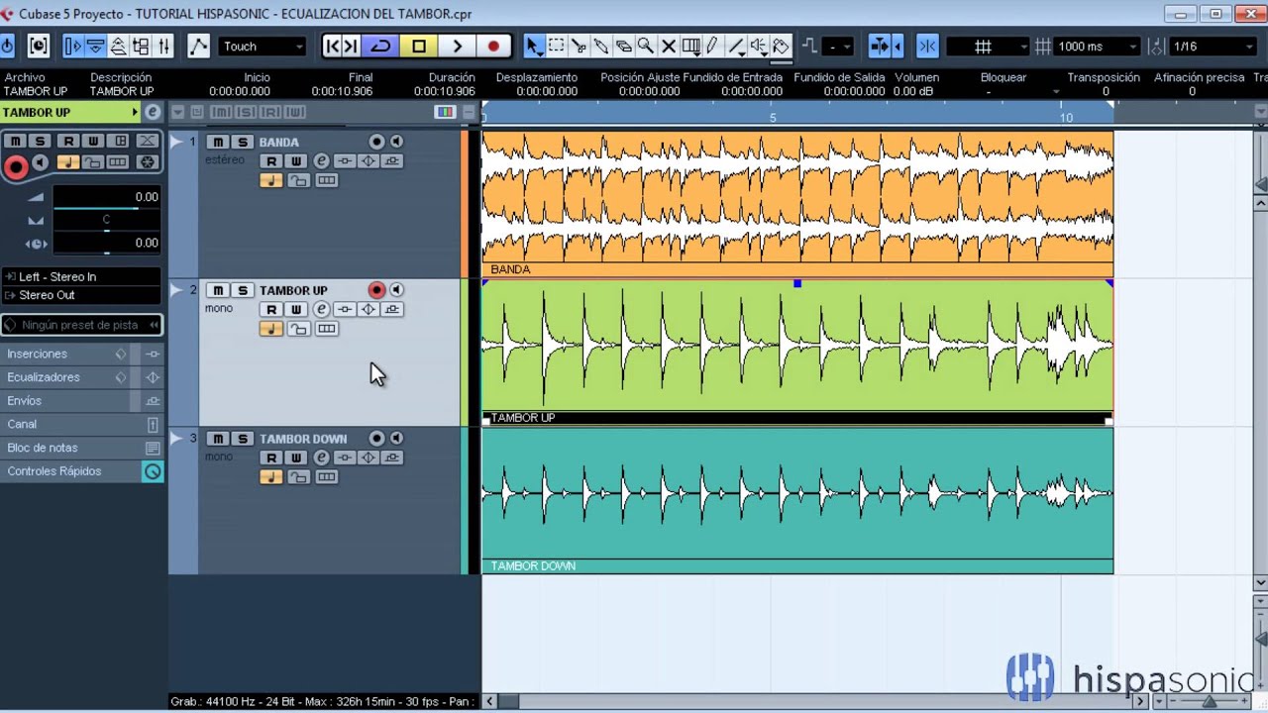
Task: Open the Pool window
Action: (x=141, y=47)
